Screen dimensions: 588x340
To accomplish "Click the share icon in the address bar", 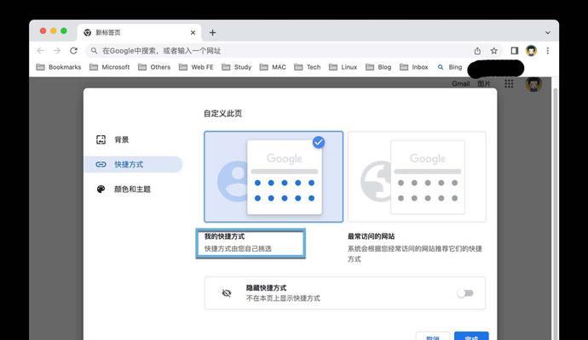I will (477, 51).
